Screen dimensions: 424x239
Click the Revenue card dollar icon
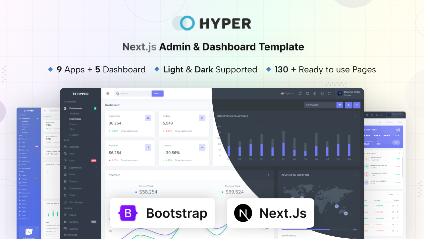pyautogui.click(x=148, y=147)
